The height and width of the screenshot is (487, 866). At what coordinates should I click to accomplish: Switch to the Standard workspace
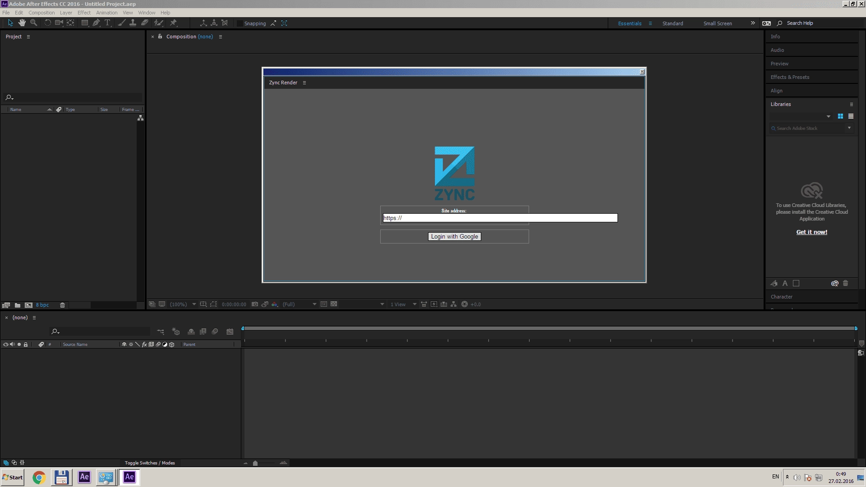pos(673,23)
